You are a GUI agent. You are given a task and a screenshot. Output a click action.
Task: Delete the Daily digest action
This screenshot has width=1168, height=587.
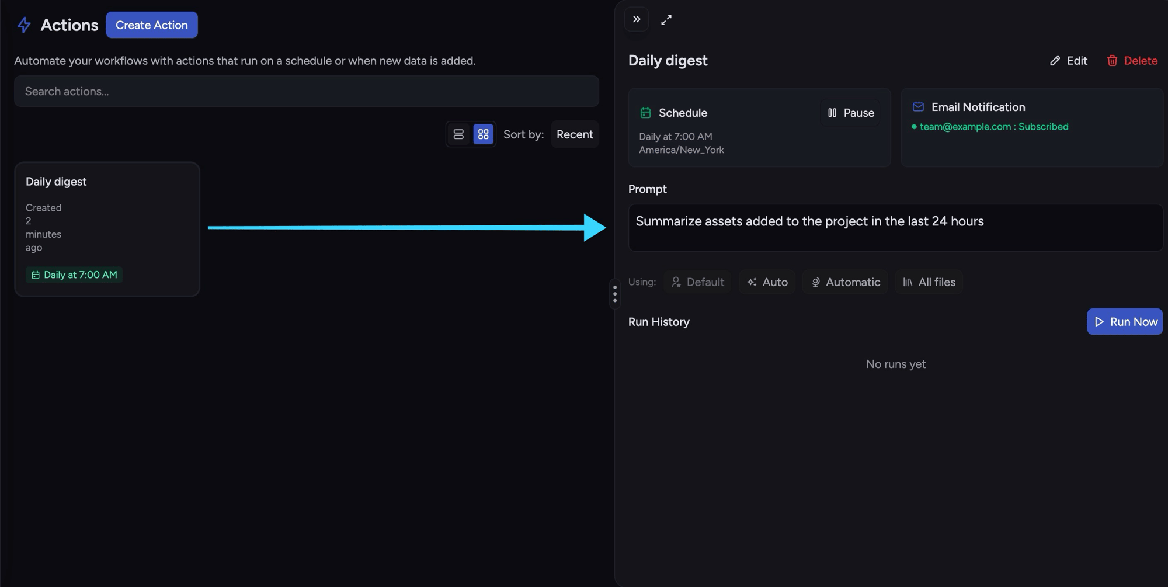(1132, 61)
